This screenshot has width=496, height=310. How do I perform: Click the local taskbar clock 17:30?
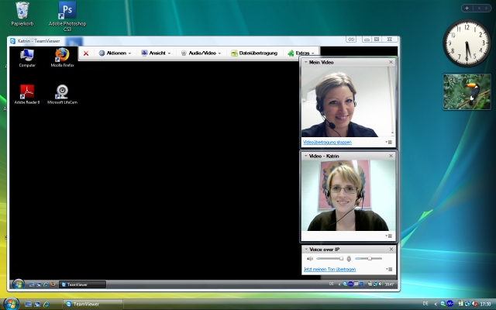pyautogui.click(x=486, y=304)
